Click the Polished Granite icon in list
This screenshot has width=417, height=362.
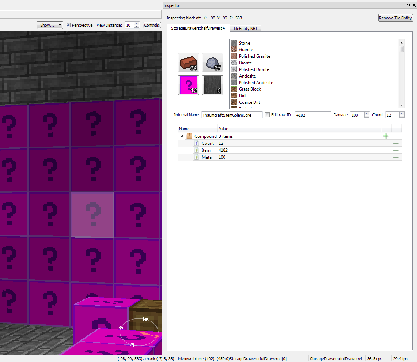[234, 56]
